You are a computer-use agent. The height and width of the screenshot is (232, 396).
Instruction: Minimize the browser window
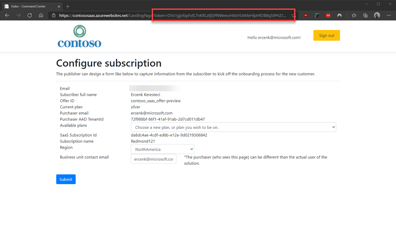367,4
